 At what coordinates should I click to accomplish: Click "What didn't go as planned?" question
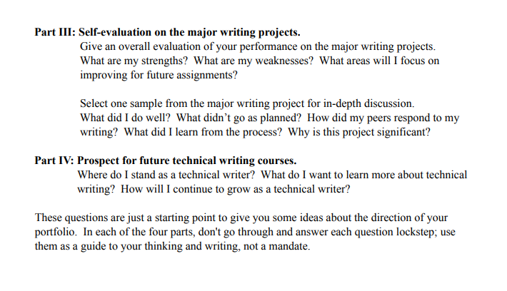[x=239, y=118]
